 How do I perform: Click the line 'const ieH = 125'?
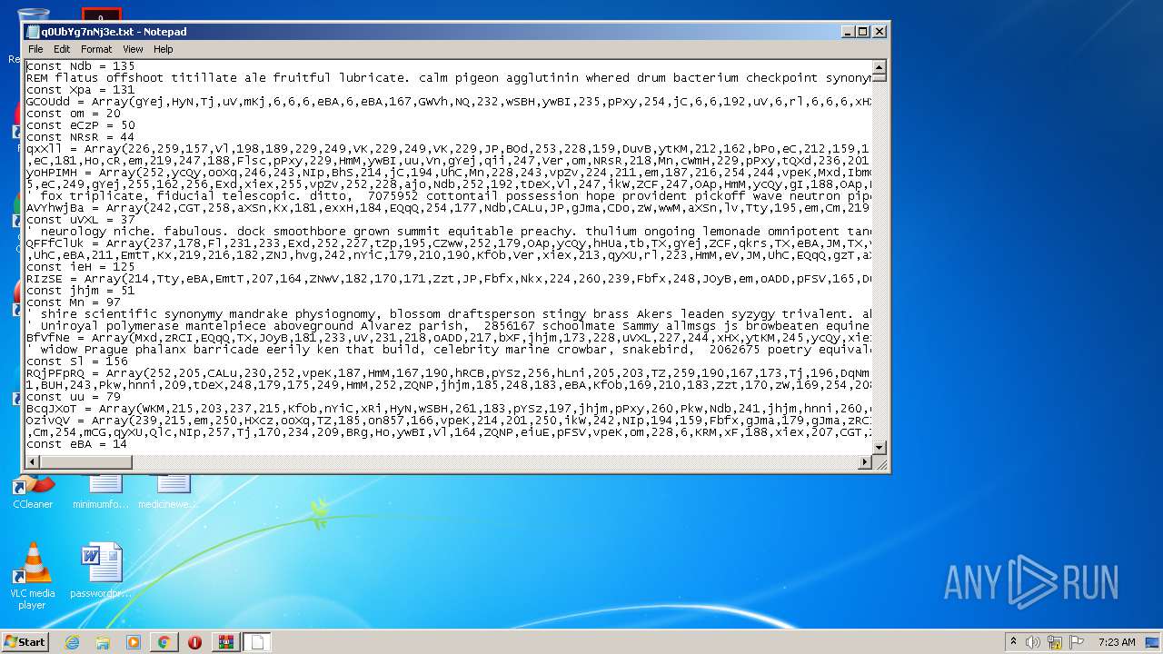point(81,267)
